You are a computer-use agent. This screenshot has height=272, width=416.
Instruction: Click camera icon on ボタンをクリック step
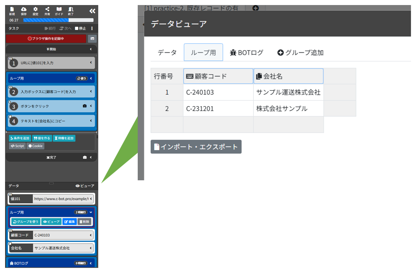pyautogui.click(x=84, y=106)
